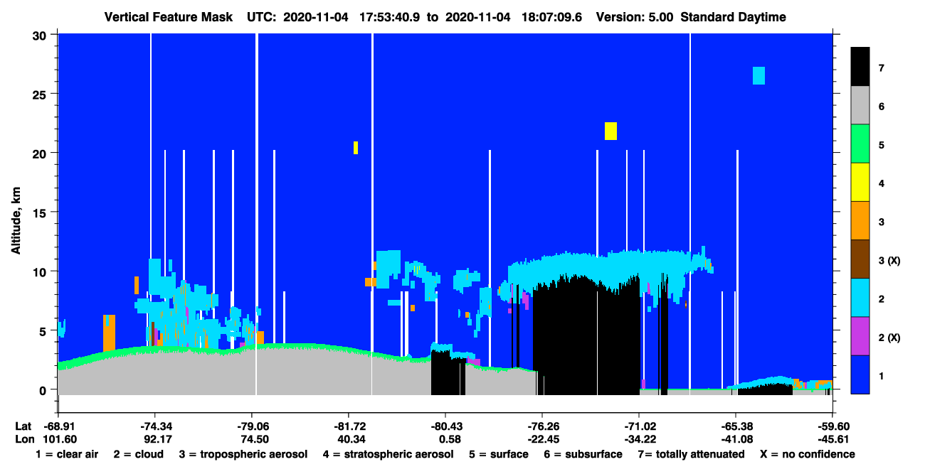The height and width of the screenshot is (474, 925).
Task: Click the black totally attenuated legend swatch
Action: tap(860, 67)
